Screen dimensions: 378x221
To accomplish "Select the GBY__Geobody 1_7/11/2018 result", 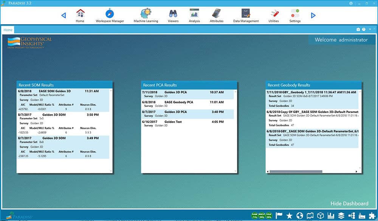I will coord(312,99).
